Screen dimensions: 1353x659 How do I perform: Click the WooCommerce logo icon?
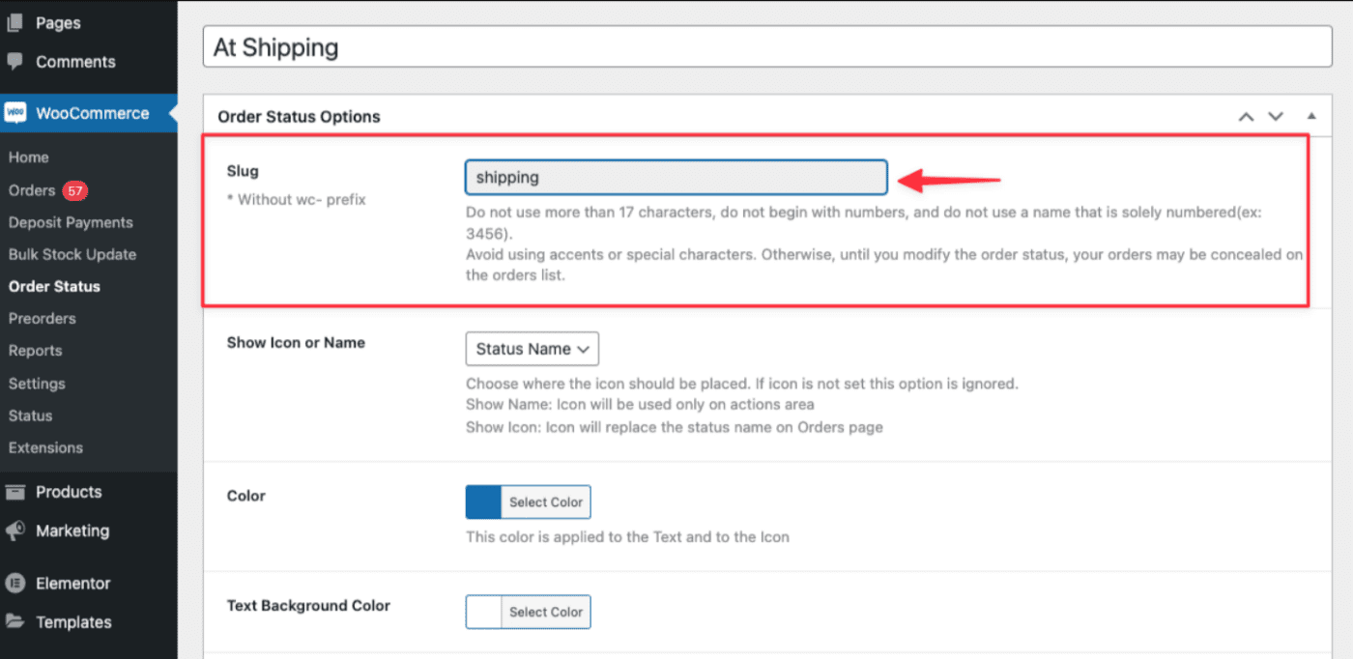click(x=14, y=112)
